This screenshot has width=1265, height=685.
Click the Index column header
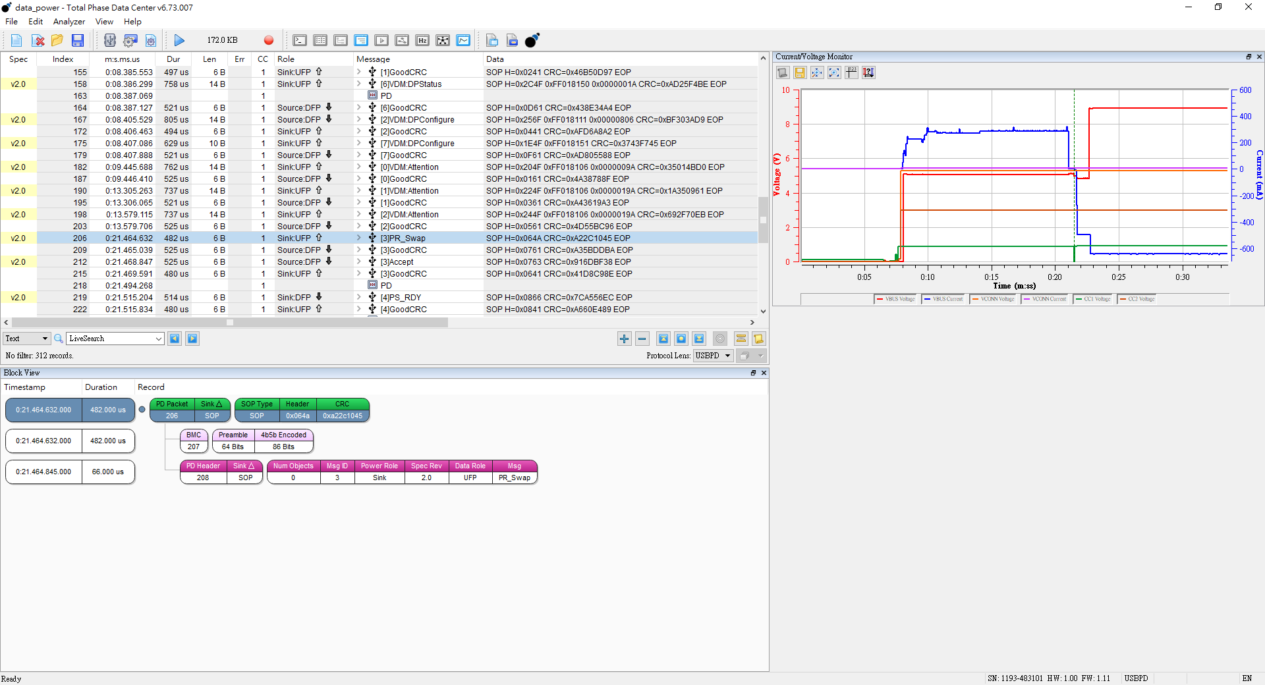[63, 59]
